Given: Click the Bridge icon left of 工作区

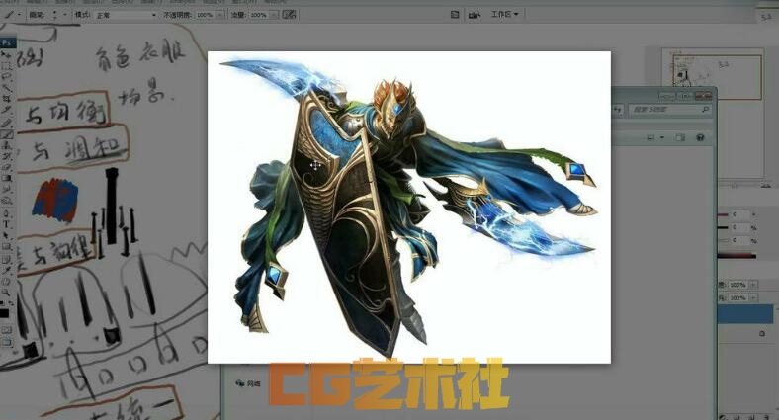Looking at the screenshot, I should pos(475,15).
